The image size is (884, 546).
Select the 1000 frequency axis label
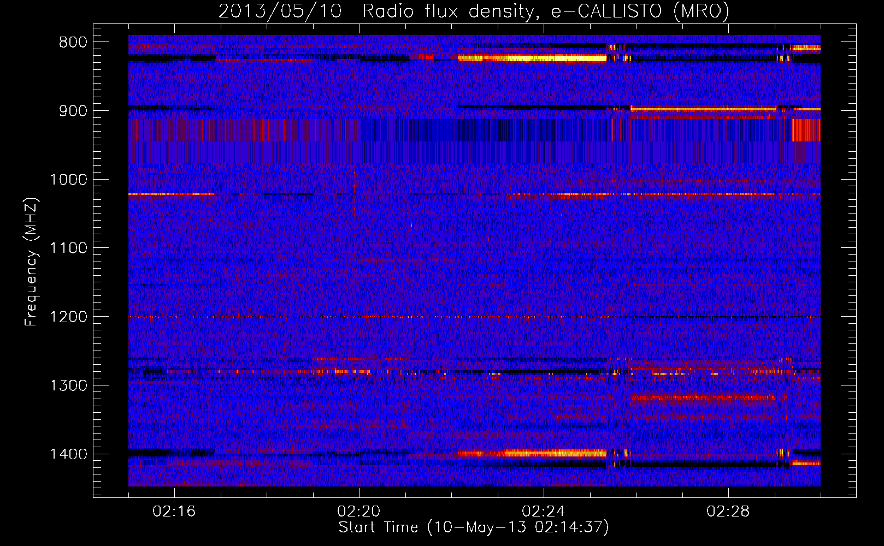click(68, 180)
